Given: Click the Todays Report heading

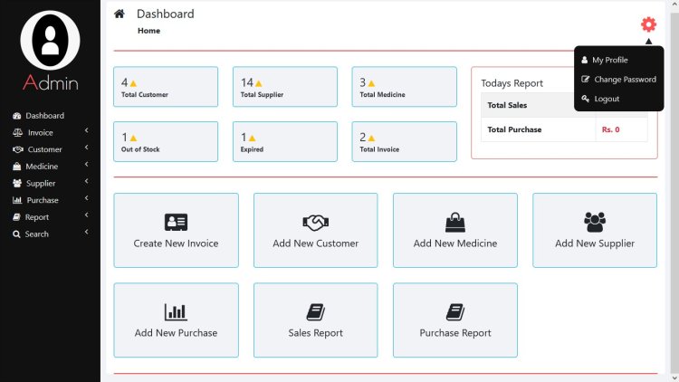Looking at the screenshot, I should click(x=512, y=83).
